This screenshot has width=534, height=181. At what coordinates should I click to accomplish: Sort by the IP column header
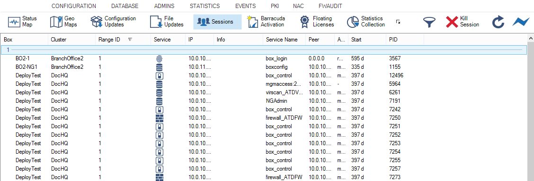[200, 40]
